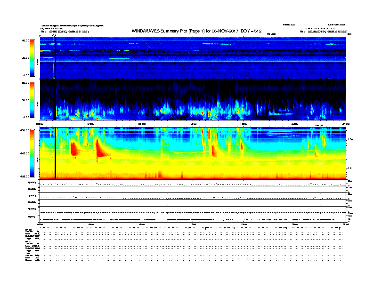Click the -142.50 tick on TNR colorbar
This screenshot has width=373, height=288.
pos(24,153)
